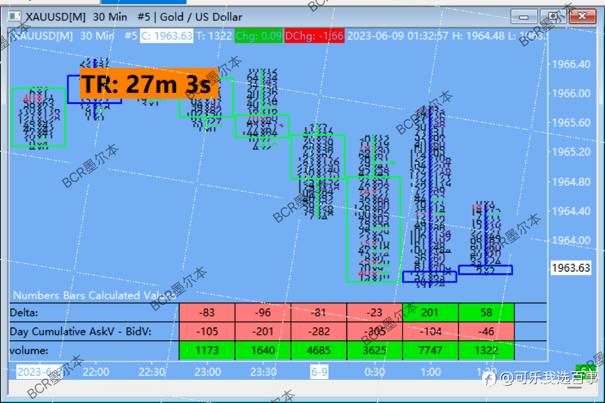Select the C: 1963.63 header value
The image size is (605, 403).
point(167,36)
